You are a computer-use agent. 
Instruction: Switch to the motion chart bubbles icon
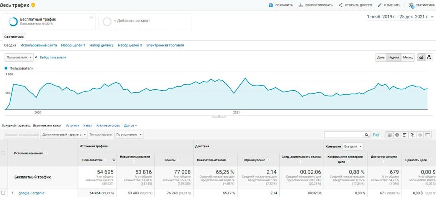(429, 57)
